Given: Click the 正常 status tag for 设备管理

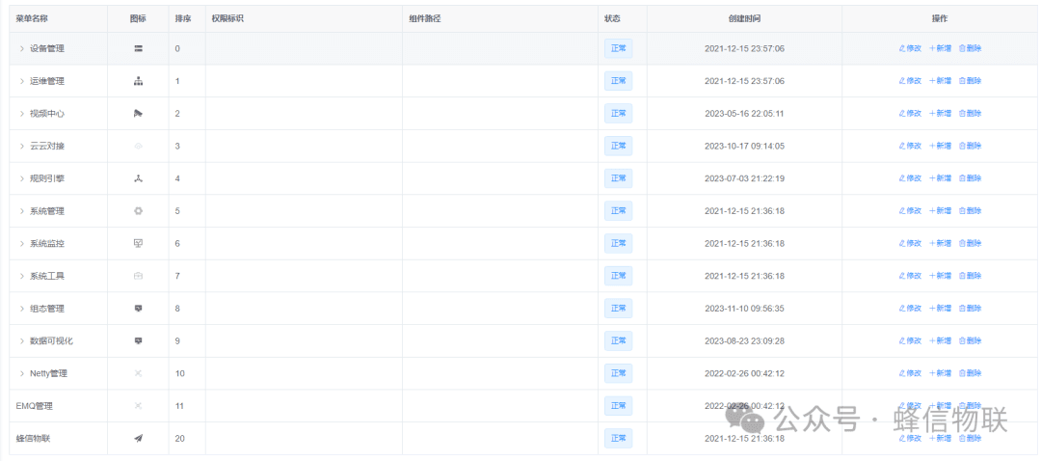Looking at the screenshot, I should point(618,48).
